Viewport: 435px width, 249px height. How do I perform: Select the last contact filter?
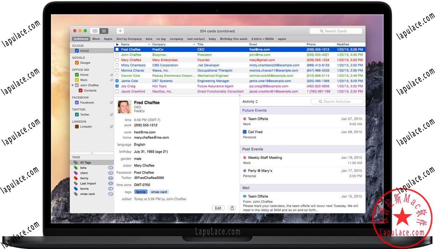196,39
